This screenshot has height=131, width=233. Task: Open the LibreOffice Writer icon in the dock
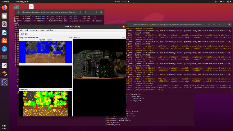pyautogui.click(x=4, y=32)
